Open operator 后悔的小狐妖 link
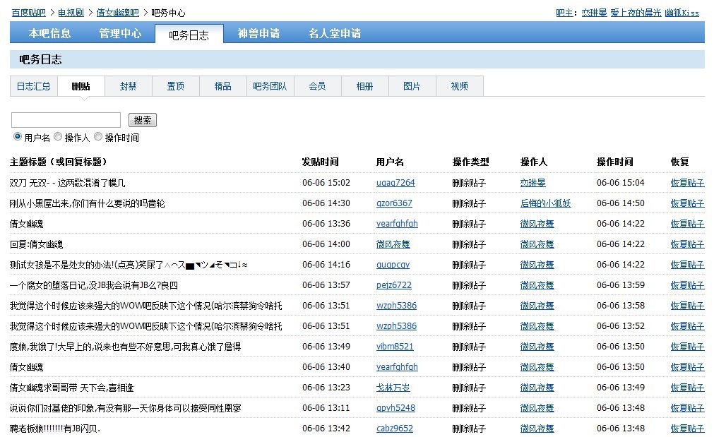The width and height of the screenshot is (726, 437). pyautogui.click(x=545, y=203)
